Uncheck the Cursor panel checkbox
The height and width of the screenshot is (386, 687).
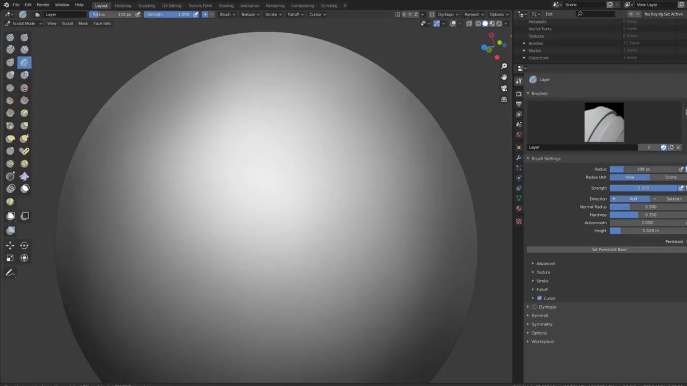click(539, 299)
